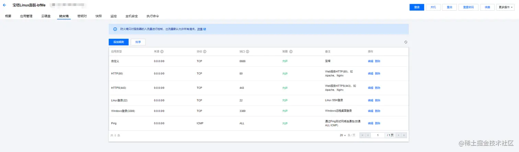Click the 应用类型 column header

pyautogui.click(x=117, y=51)
